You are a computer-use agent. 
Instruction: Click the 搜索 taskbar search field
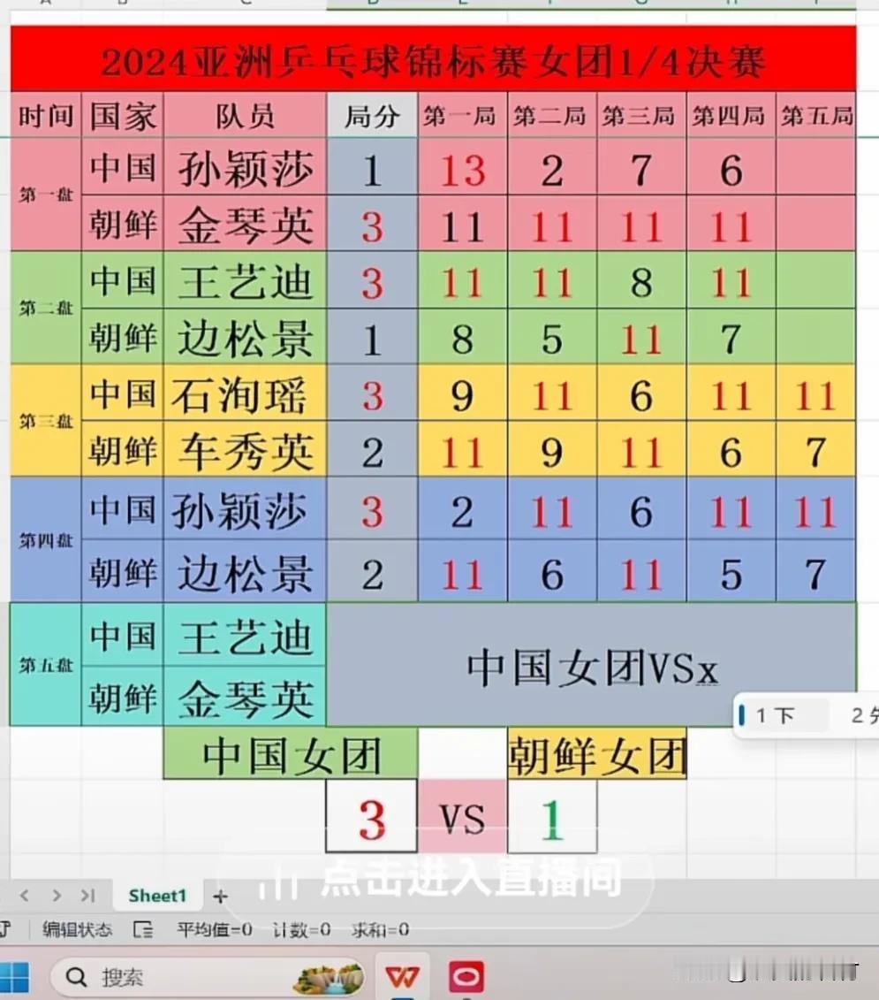(x=207, y=977)
